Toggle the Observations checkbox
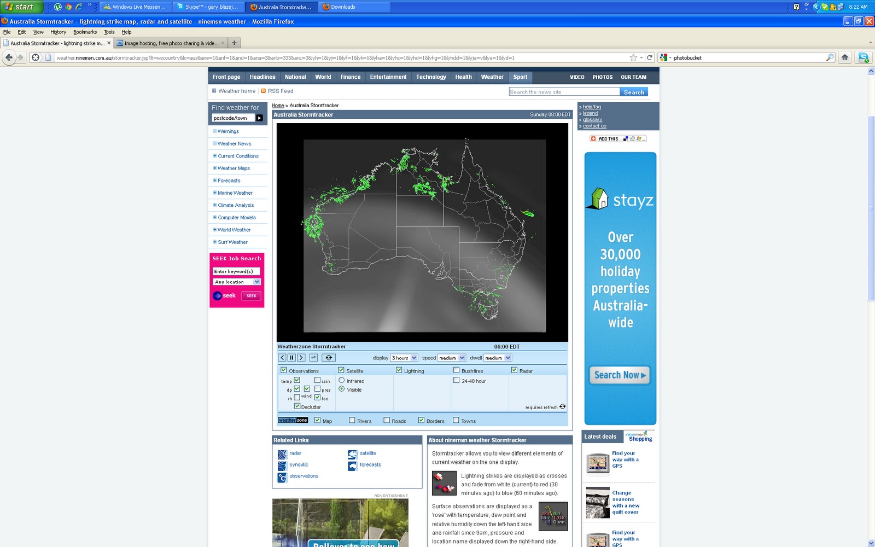This screenshot has width=875, height=547. coord(283,370)
